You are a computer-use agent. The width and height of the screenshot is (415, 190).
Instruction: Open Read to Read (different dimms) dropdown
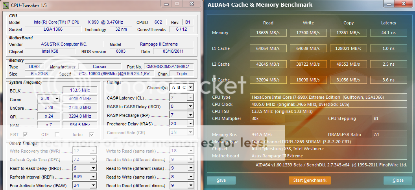click(x=190, y=185)
